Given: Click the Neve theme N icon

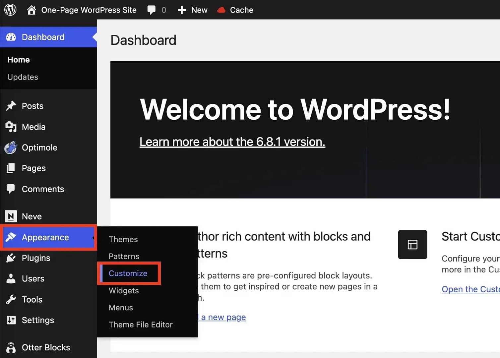Looking at the screenshot, I should pos(11,216).
